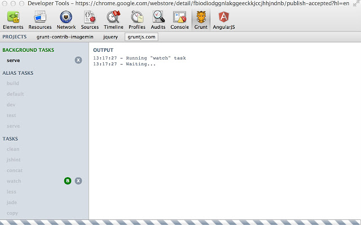Switch to the Network panel

click(x=66, y=20)
